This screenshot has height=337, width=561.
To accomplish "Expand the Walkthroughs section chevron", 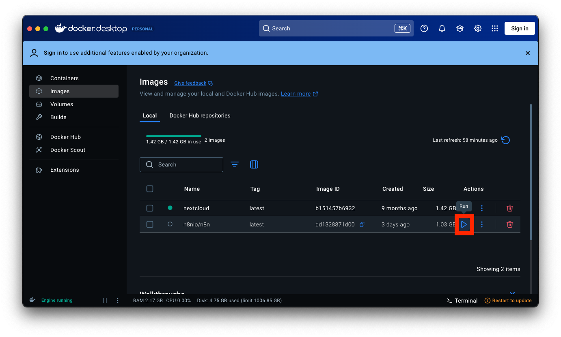I will pos(512,293).
